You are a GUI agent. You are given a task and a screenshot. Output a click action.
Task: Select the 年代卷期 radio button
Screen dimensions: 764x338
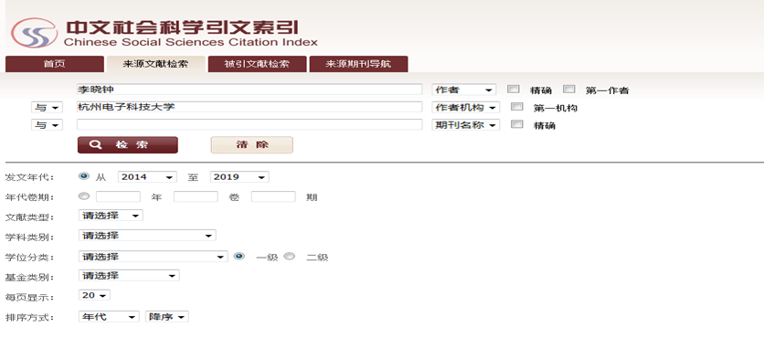pyautogui.click(x=84, y=196)
